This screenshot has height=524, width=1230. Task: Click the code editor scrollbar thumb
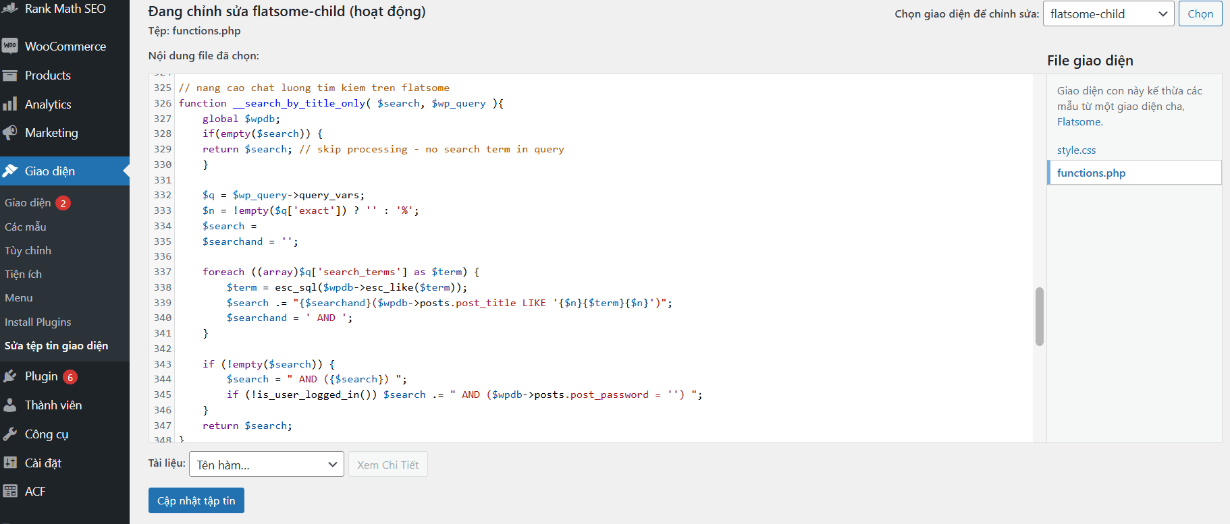1040,316
